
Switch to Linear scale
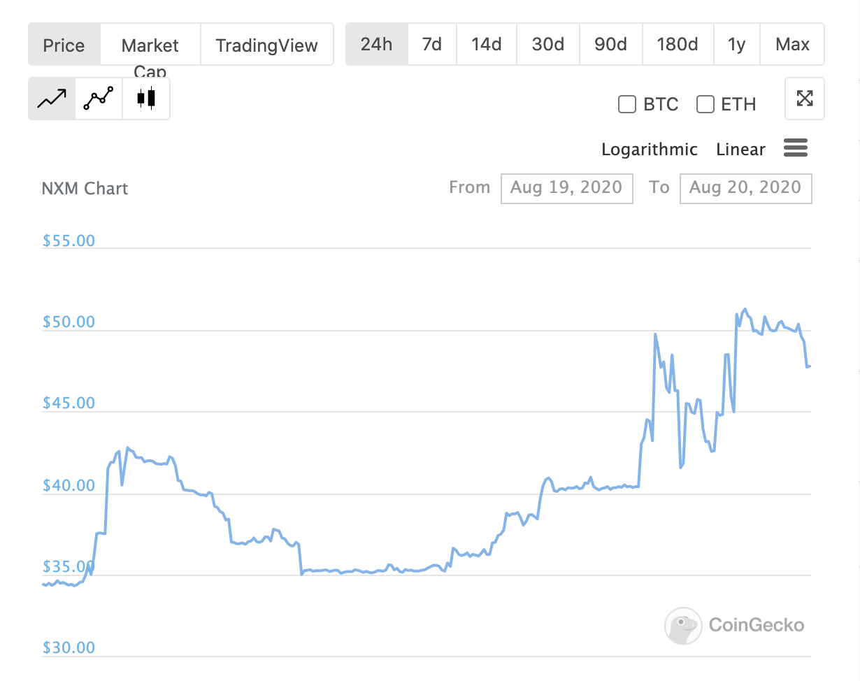click(x=740, y=150)
